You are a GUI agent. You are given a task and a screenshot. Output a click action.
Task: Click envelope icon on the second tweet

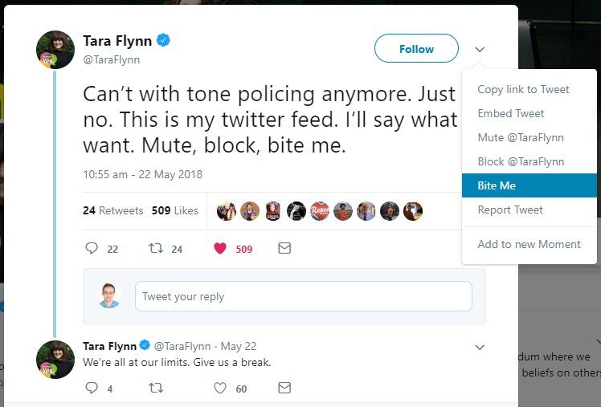(x=284, y=388)
